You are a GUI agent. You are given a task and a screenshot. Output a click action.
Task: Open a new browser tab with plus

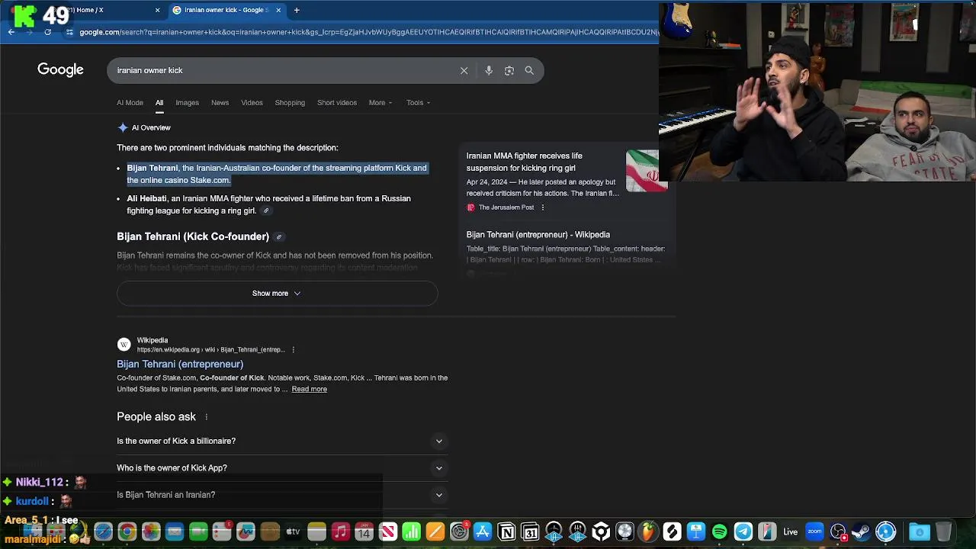tap(297, 10)
